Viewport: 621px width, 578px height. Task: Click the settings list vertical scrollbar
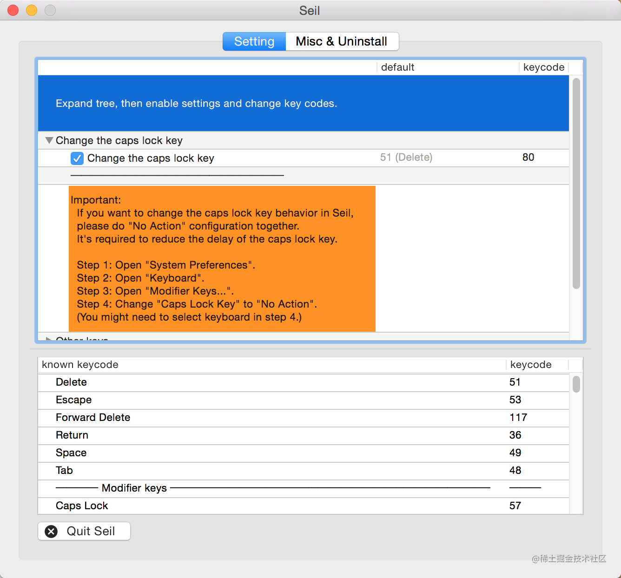click(x=576, y=184)
